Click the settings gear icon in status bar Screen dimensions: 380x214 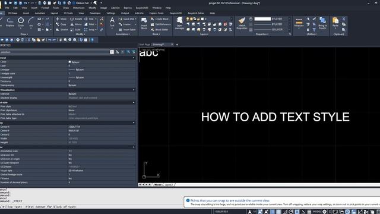pos(324,212)
